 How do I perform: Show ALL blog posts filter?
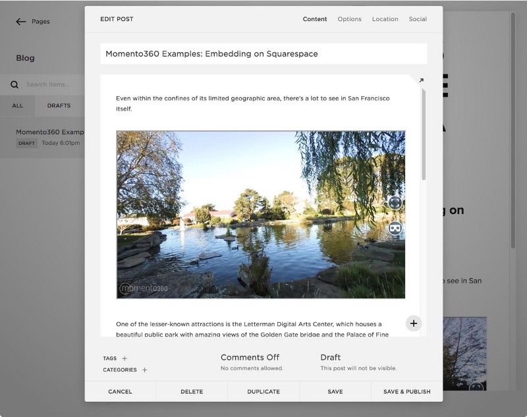(x=18, y=105)
